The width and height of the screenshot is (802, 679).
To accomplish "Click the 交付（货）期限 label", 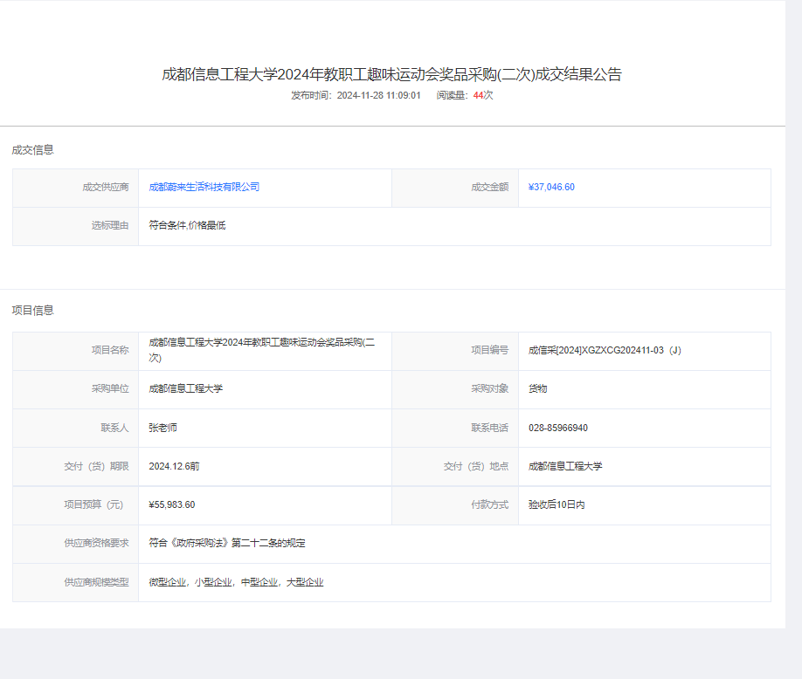I will pos(96,466).
